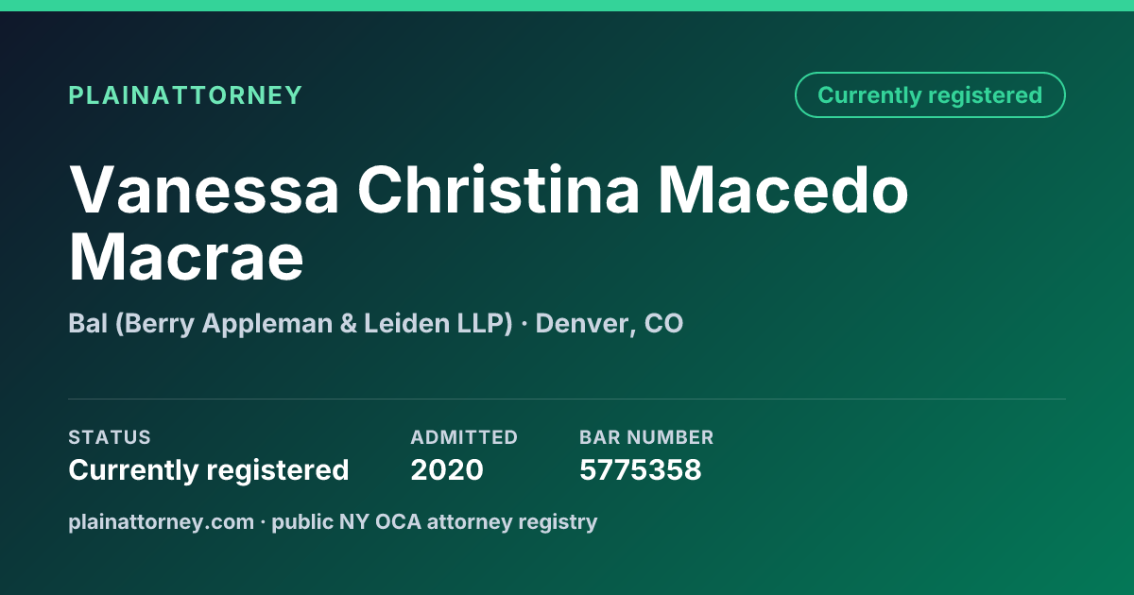Click the public NY OCA attorney registry text
Viewport: 1134px width, 595px height.
click(435, 521)
